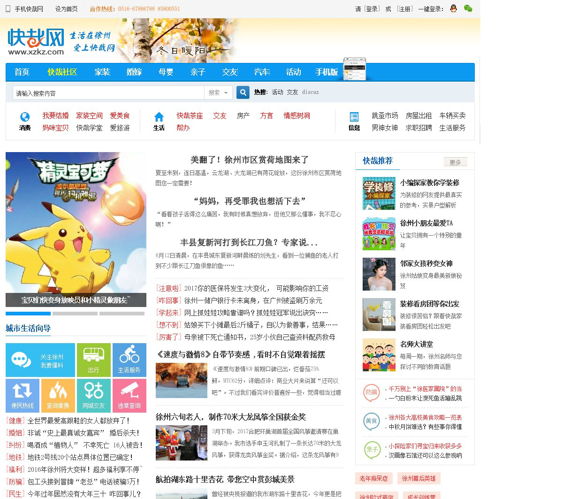This screenshot has width=563, height=499.
Task: Open the 亲子 nav tab
Action: pyautogui.click(x=198, y=72)
